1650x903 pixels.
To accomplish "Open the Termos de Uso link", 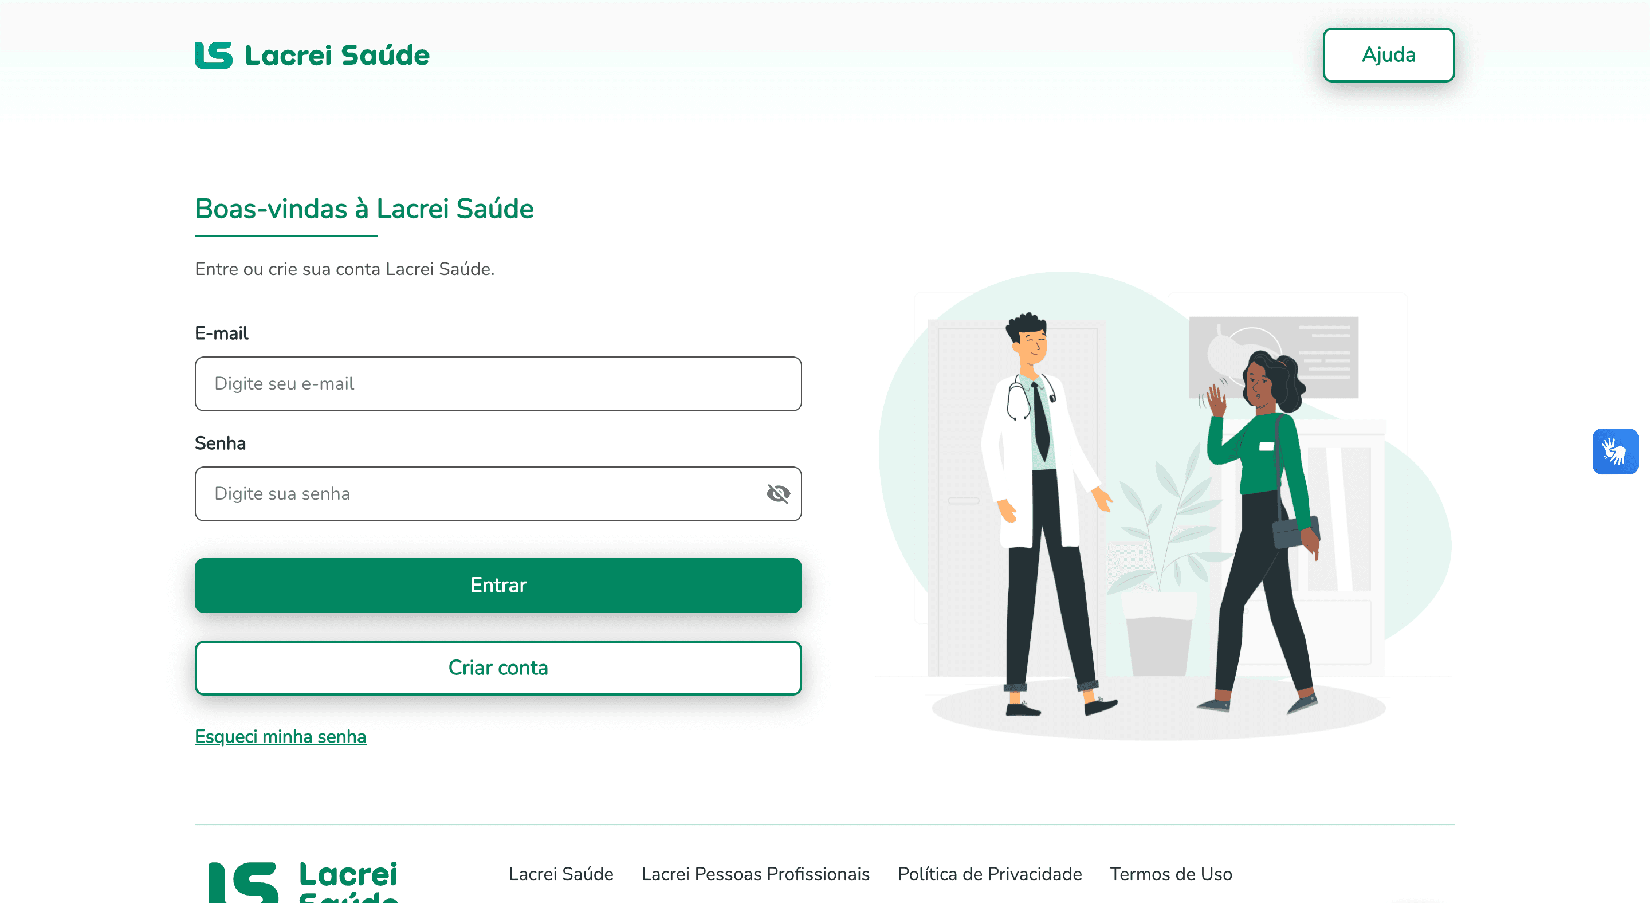I will [1171, 874].
